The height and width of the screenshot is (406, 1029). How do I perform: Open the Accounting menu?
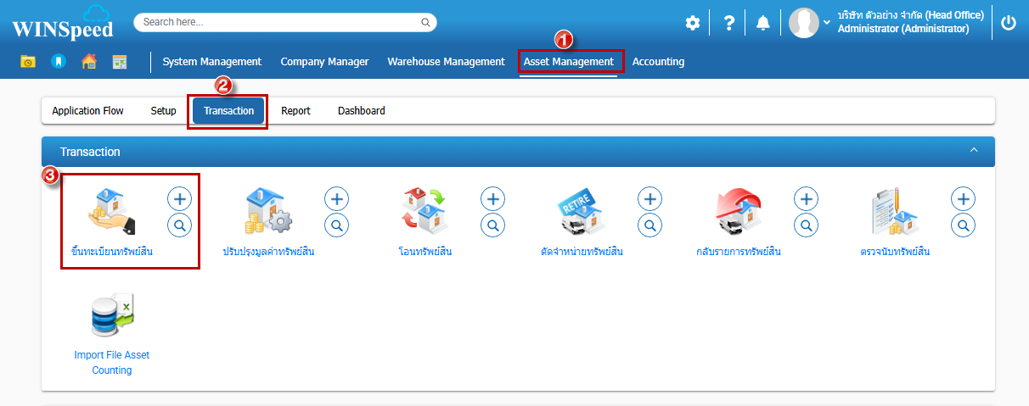coord(658,62)
